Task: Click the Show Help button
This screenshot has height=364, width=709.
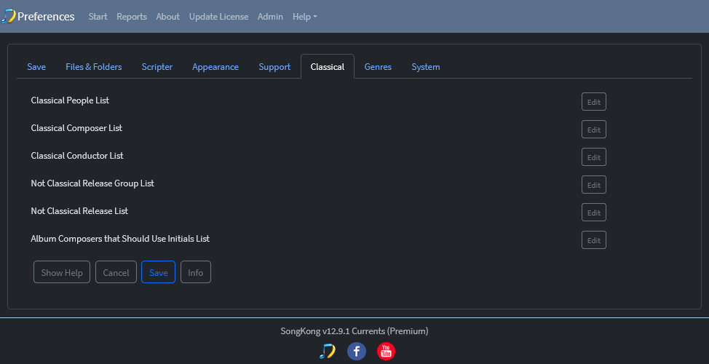Action: point(62,272)
